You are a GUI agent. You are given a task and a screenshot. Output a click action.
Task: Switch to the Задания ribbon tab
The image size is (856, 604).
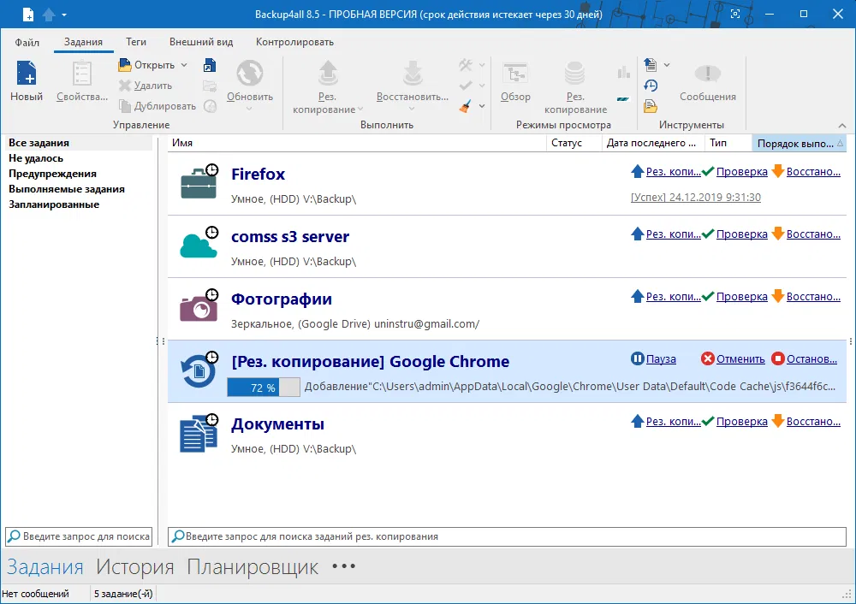pos(83,42)
